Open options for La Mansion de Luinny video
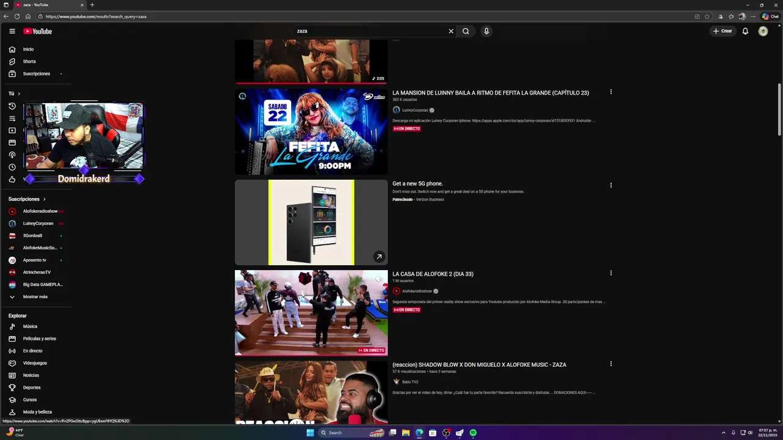 coord(610,92)
